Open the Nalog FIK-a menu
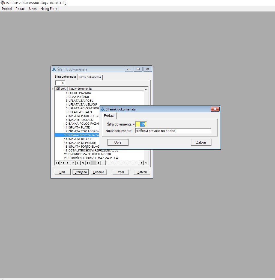Screen dimensions: 275x280 (x=49, y=9)
